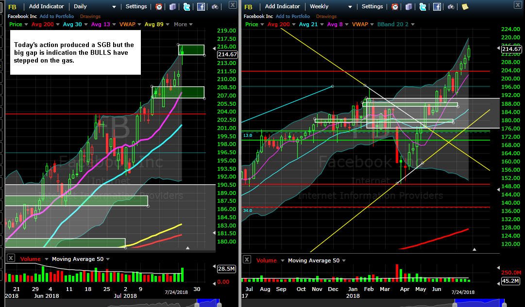Expand Avg 8 indicator options
The image size is (525, 307).
pyautogui.click(x=347, y=24)
